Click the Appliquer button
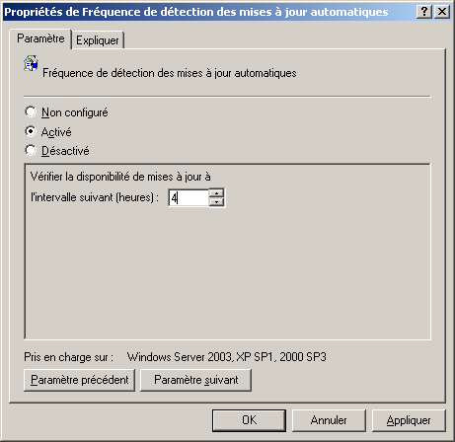The image size is (455, 442). pos(409,420)
